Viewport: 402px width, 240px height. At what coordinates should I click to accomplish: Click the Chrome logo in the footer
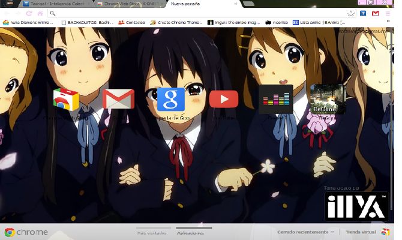[26, 232]
